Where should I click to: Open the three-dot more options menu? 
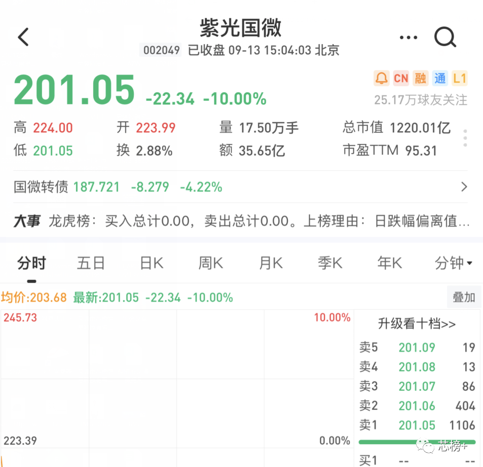click(408, 38)
